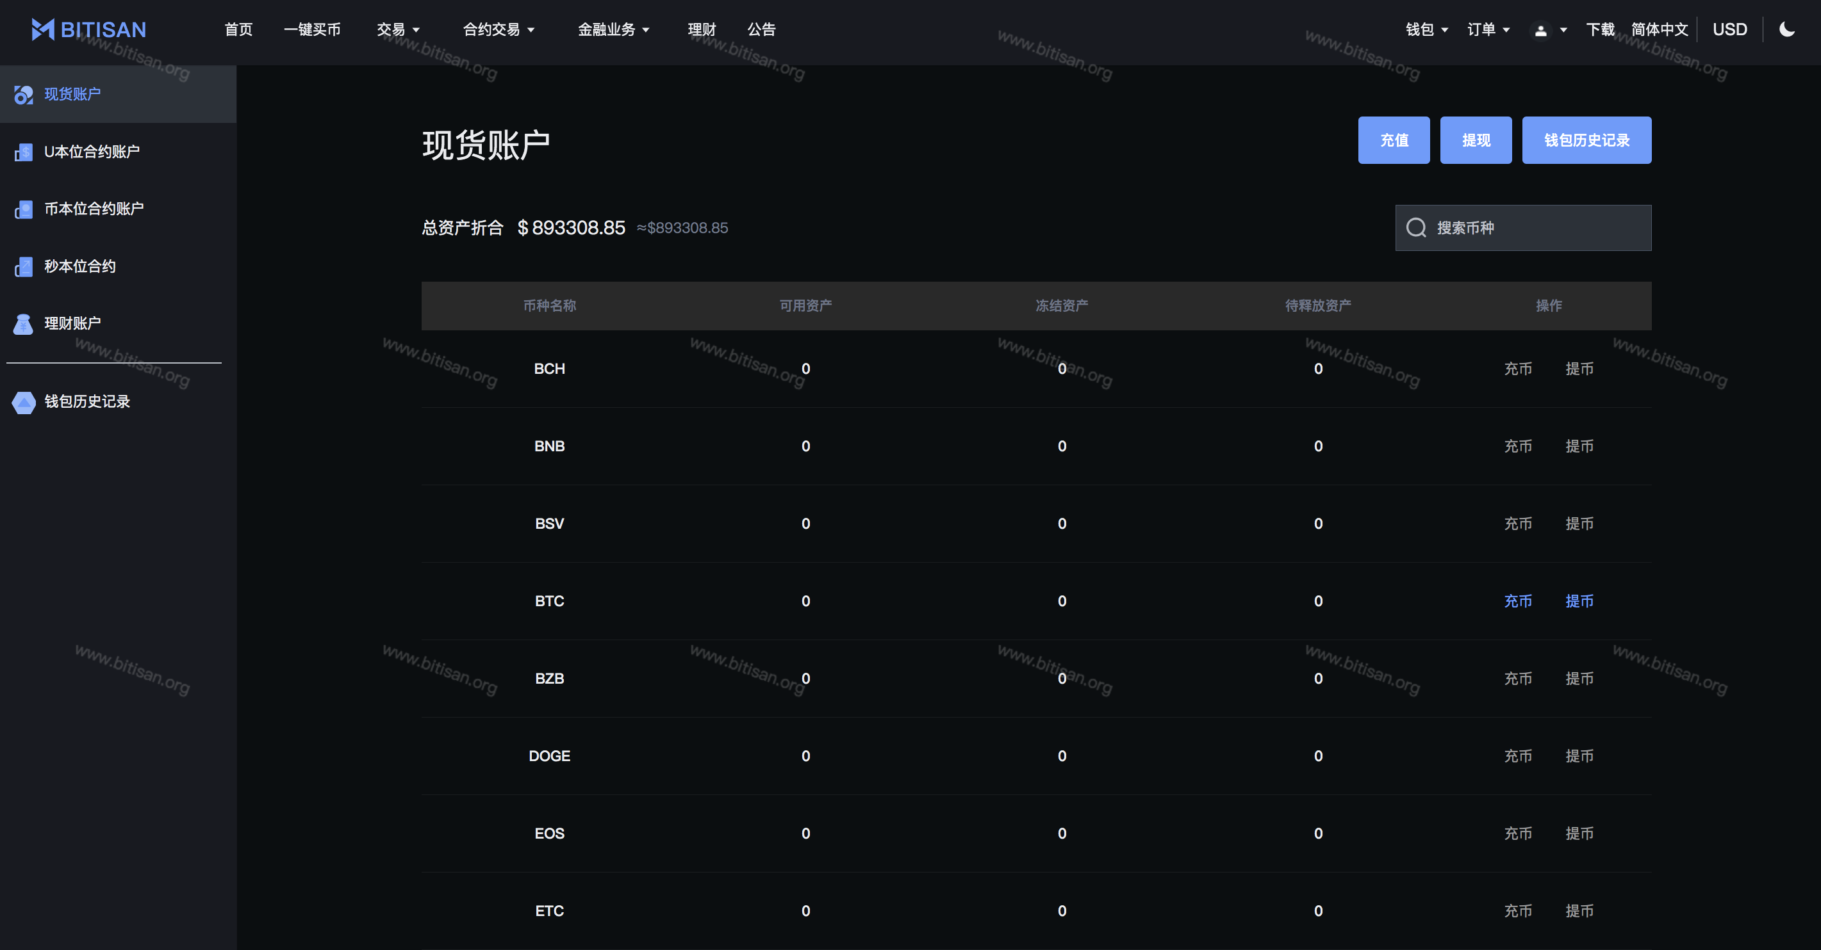1821x950 pixels.
Task: Click the spot account sidebar icon
Action: click(23, 95)
